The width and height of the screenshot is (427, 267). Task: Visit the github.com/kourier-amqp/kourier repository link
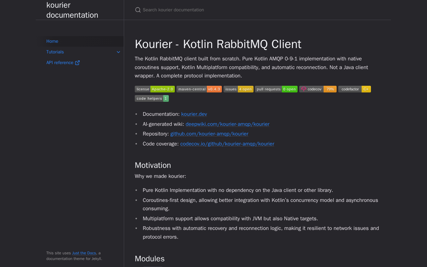pos(209,134)
